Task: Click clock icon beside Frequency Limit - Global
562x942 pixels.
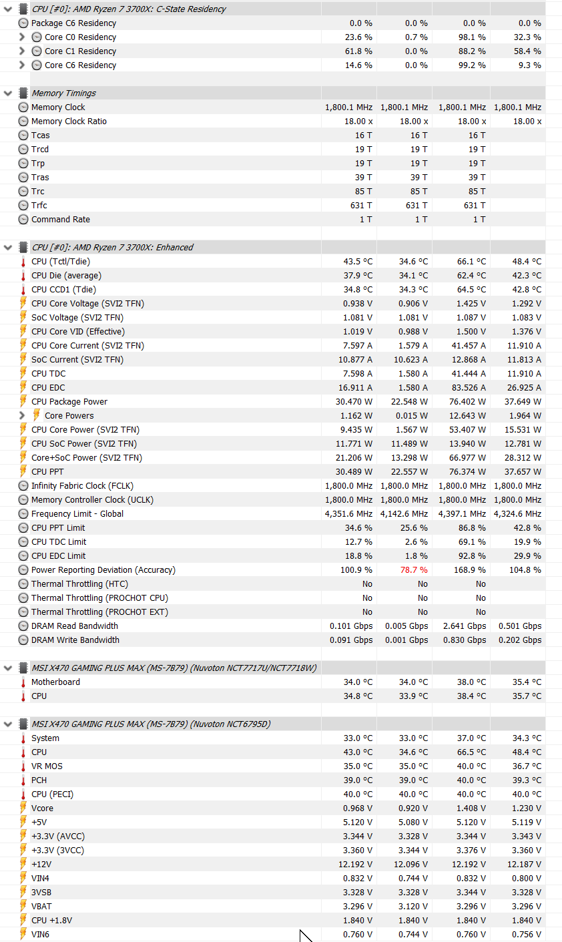Action: (x=23, y=514)
